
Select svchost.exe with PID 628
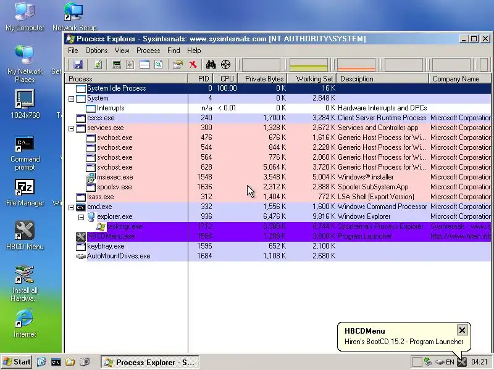click(x=278, y=167)
